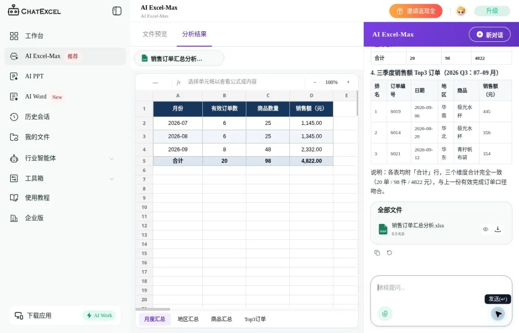Click the 使用教程 book icon
The height and width of the screenshot is (333, 519).
(x=14, y=198)
